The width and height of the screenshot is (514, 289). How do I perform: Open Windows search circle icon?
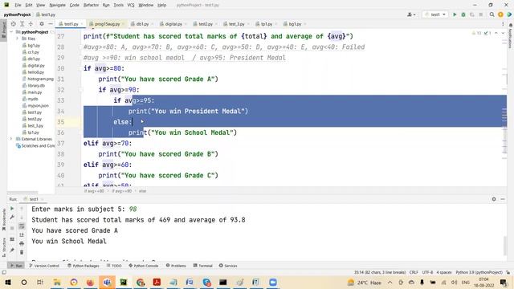tap(24, 282)
